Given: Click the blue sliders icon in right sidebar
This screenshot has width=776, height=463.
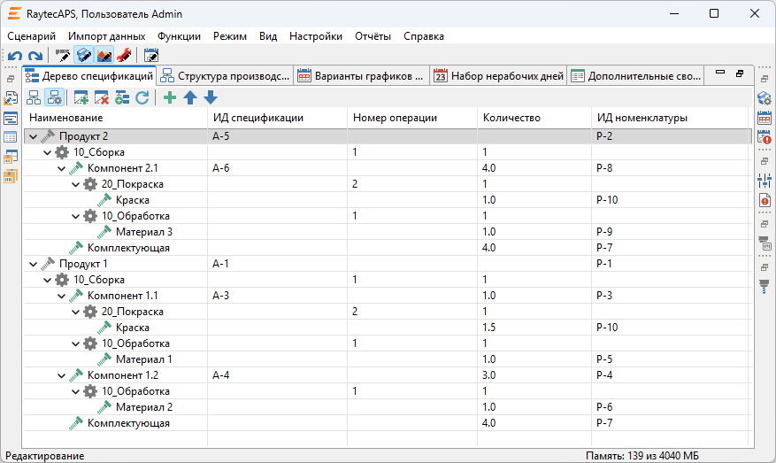Looking at the screenshot, I should tap(764, 181).
